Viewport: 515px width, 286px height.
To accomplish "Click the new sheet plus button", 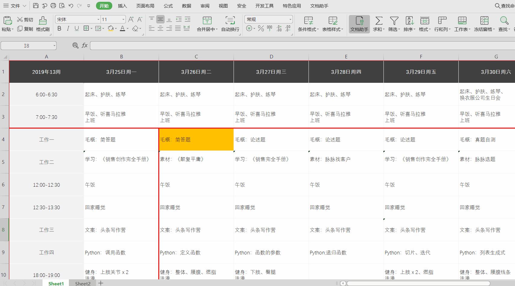I will pyautogui.click(x=101, y=283).
